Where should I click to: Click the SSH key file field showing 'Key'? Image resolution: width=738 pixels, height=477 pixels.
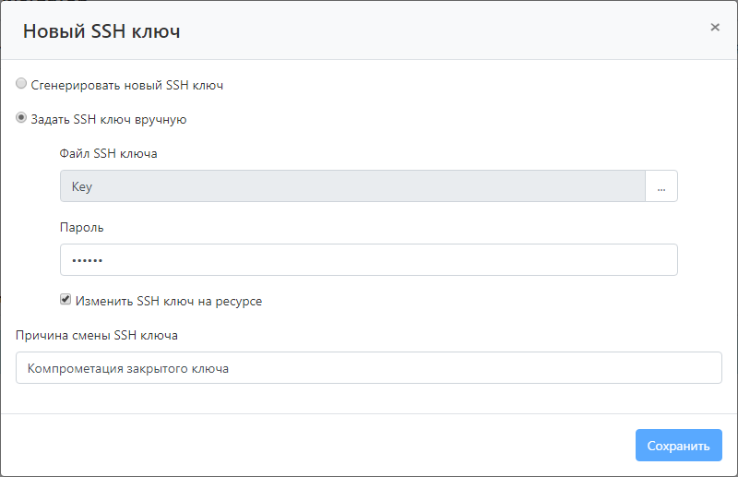(352, 186)
